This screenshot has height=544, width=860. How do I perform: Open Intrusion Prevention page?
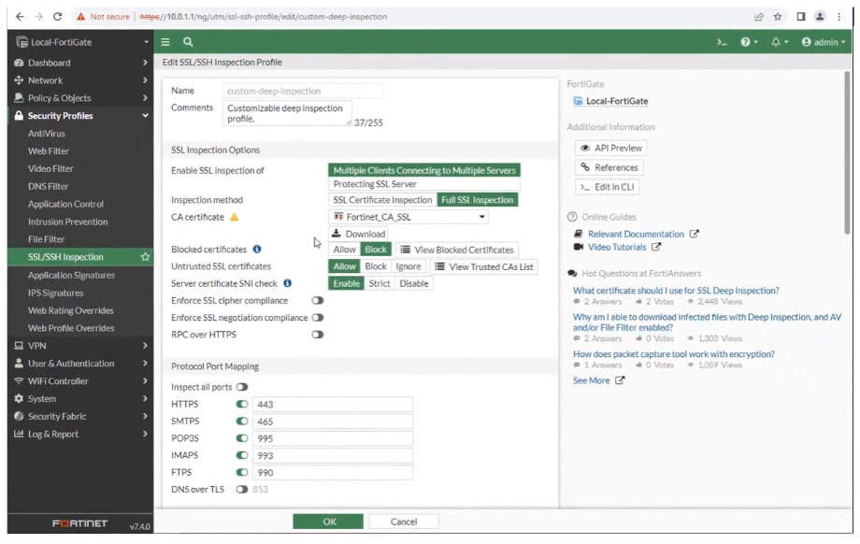pos(68,222)
